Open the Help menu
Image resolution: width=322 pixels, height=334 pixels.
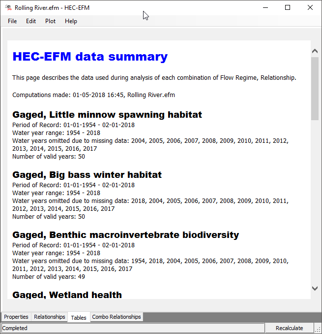pos(71,21)
